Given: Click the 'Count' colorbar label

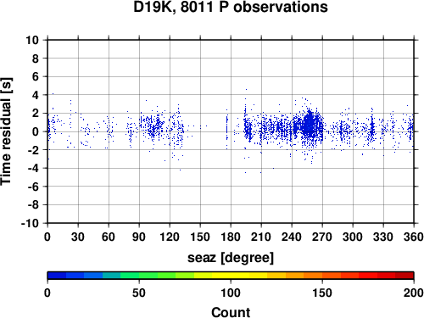Looking at the screenshot, I should (231, 312).
